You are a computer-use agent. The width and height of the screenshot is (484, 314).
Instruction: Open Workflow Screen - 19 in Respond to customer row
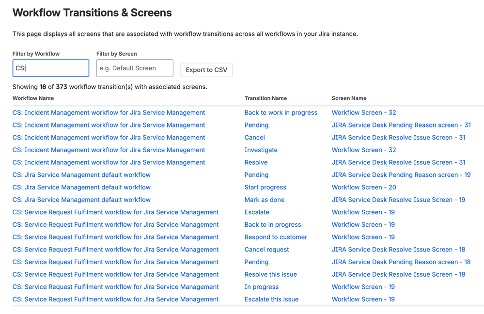pyautogui.click(x=363, y=237)
